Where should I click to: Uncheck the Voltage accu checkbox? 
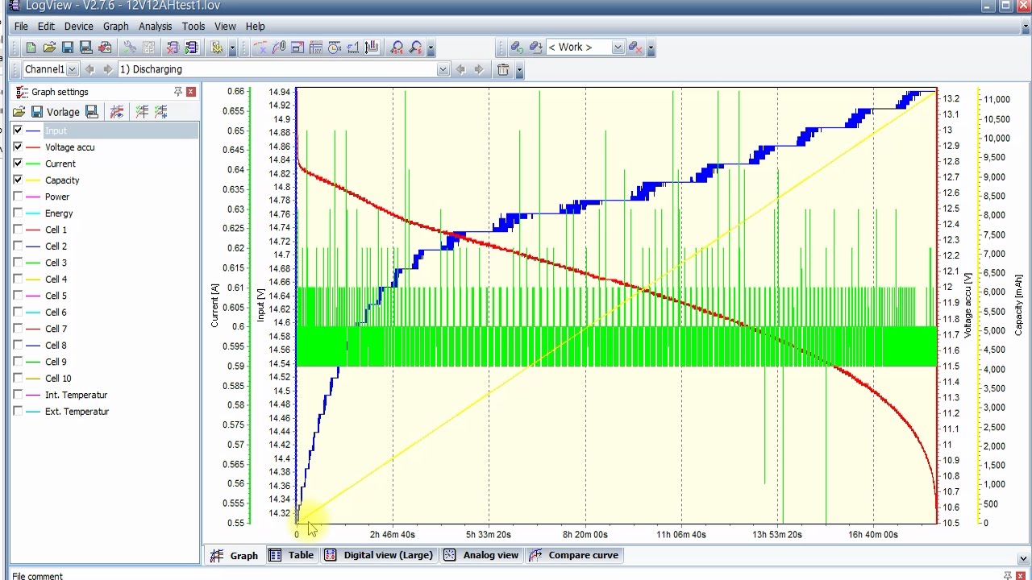click(x=18, y=147)
